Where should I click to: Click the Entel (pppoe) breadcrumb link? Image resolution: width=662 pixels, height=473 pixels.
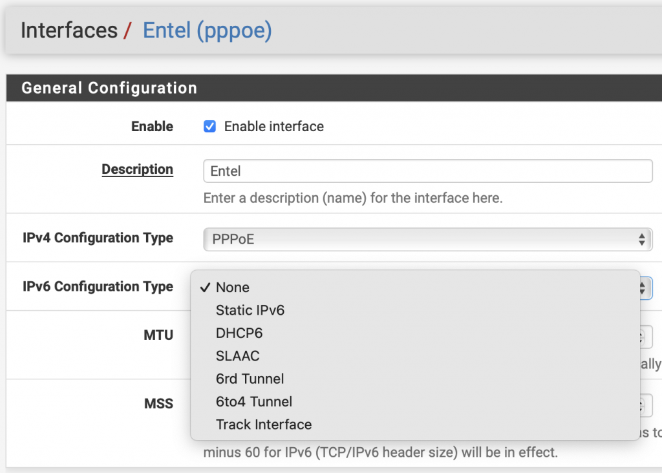[207, 30]
